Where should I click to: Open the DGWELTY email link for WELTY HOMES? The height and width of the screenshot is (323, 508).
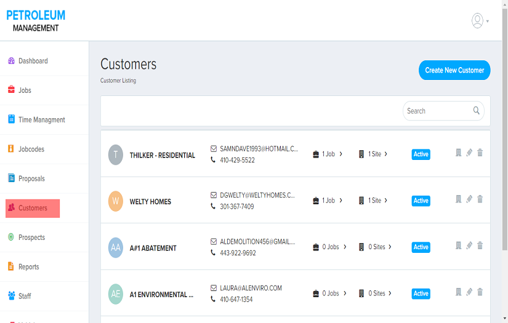pos(257,195)
